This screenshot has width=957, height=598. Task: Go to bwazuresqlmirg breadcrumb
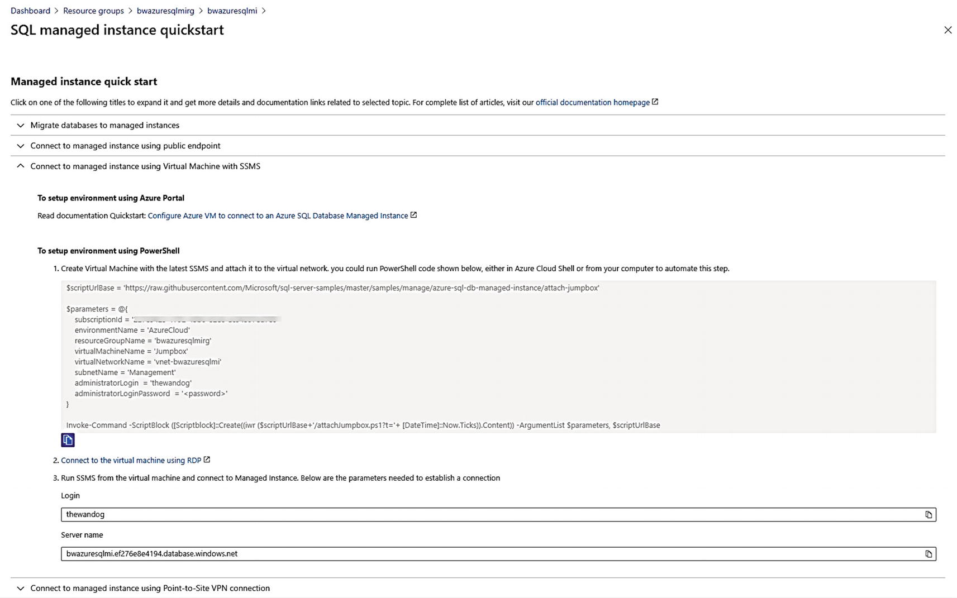click(165, 11)
